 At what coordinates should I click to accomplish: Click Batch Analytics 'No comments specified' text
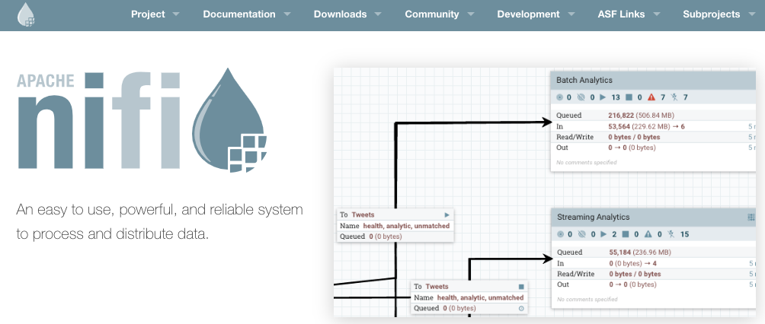click(587, 162)
